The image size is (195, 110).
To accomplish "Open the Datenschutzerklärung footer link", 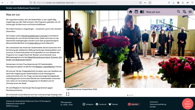I will pyautogui.click(x=158, y=104).
